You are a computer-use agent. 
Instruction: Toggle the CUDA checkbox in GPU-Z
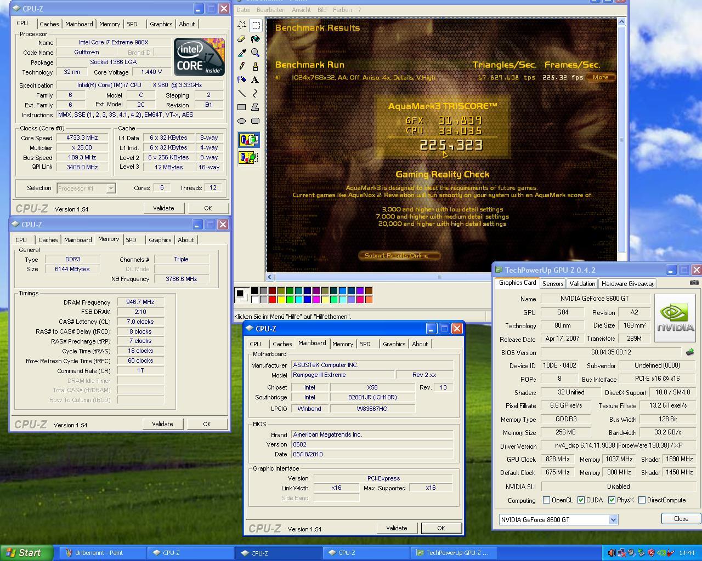pyautogui.click(x=581, y=500)
